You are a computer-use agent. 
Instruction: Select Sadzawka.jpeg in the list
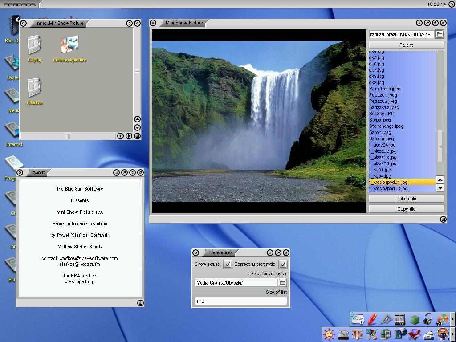click(x=402, y=107)
